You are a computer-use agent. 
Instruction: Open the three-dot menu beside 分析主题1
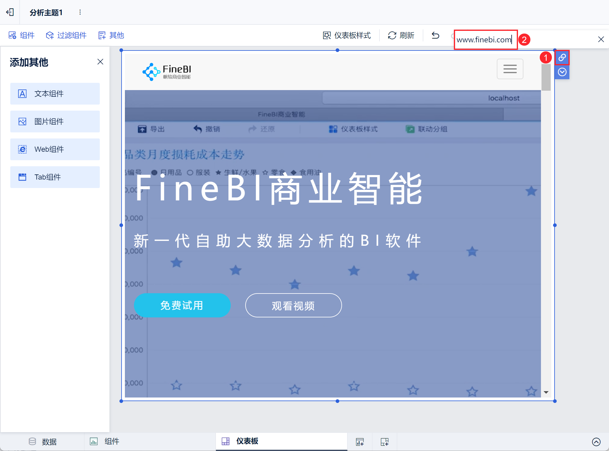(80, 12)
